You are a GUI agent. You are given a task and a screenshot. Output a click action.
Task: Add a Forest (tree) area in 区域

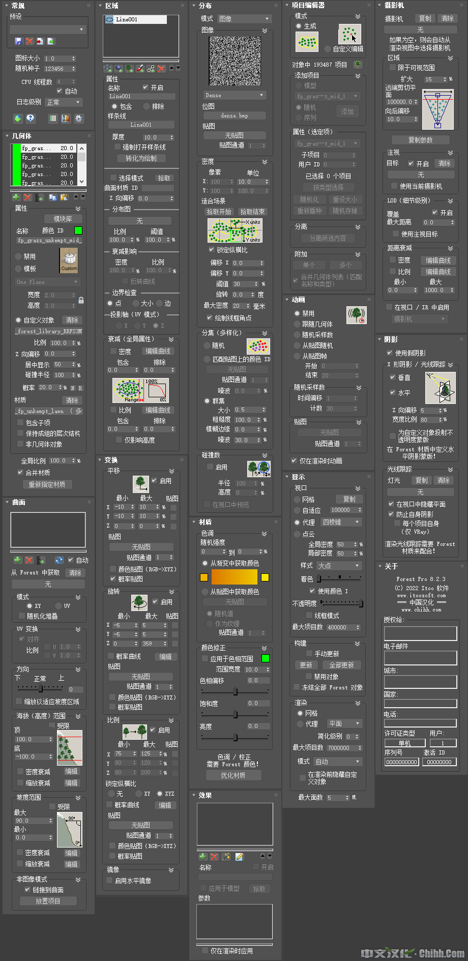pos(130,68)
